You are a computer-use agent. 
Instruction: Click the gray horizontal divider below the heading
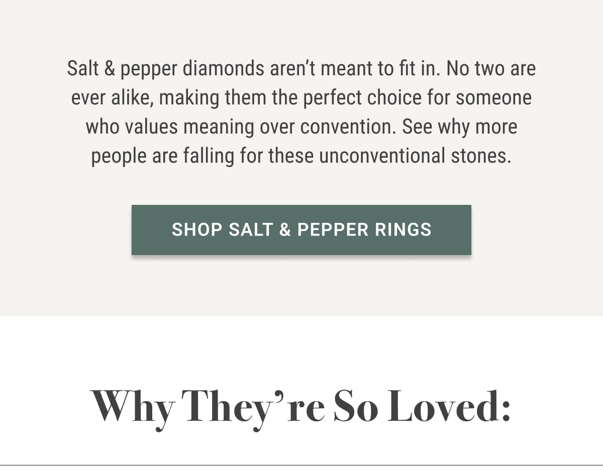click(x=301, y=465)
